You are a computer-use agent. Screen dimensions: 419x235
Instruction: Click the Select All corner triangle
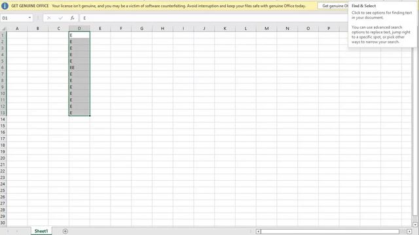[x=3, y=29]
